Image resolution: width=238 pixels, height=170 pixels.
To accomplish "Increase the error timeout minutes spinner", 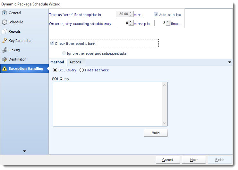I will (131, 13).
